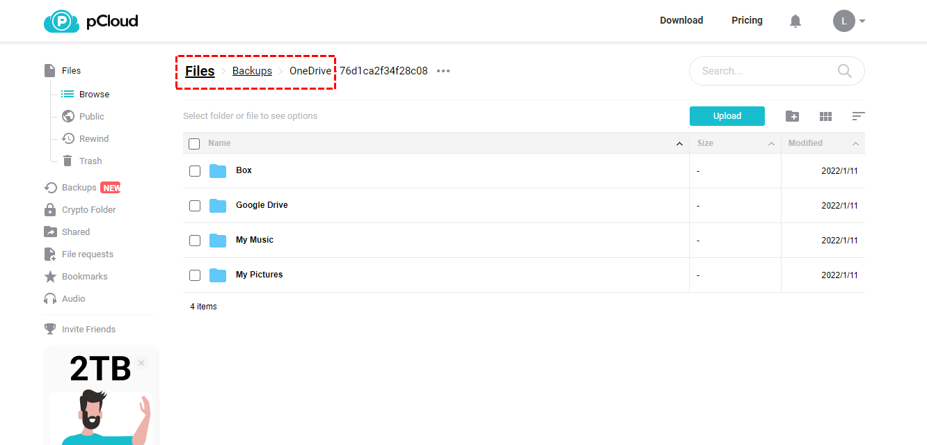Image resolution: width=927 pixels, height=445 pixels.
Task: Click Box folder icon
Action: click(x=218, y=171)
